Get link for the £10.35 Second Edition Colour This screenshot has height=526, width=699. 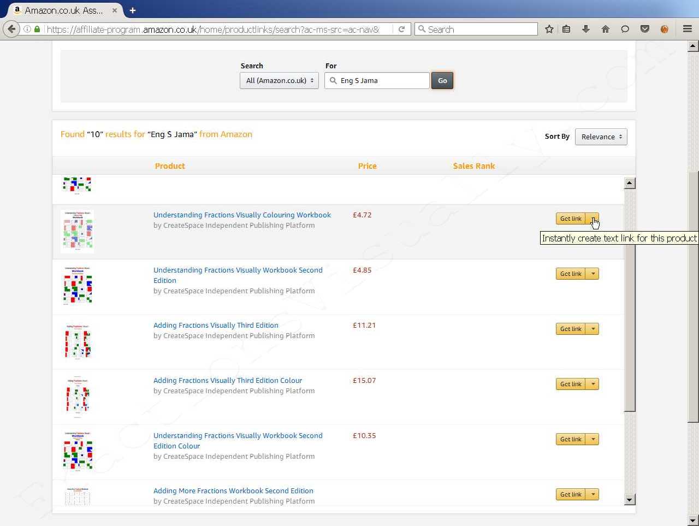[x=571, y=439]
